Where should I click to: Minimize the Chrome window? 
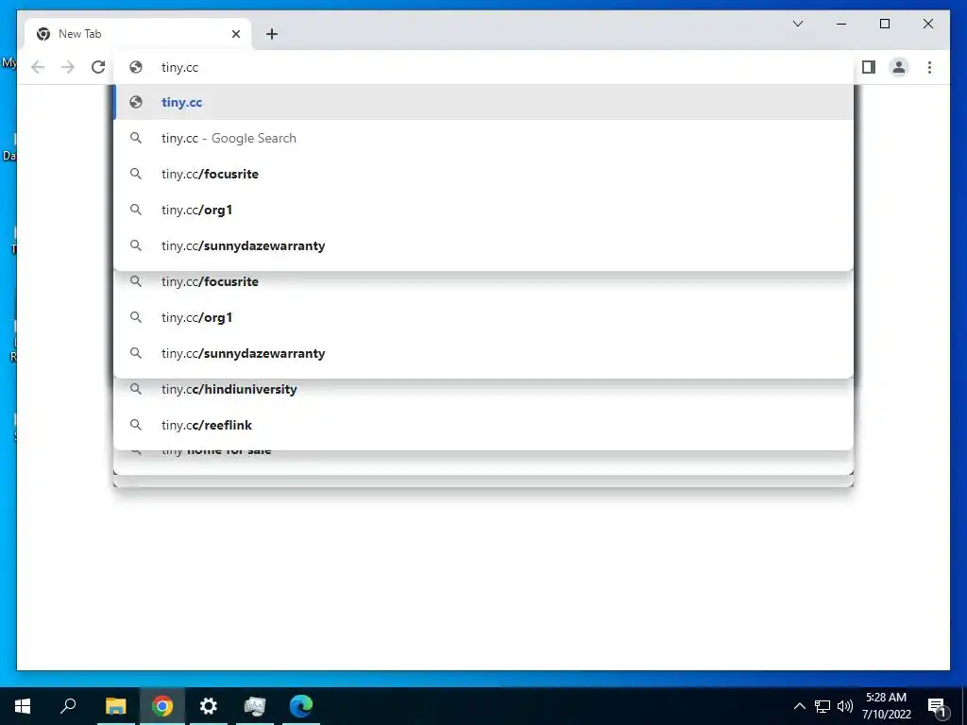point(841,24)
